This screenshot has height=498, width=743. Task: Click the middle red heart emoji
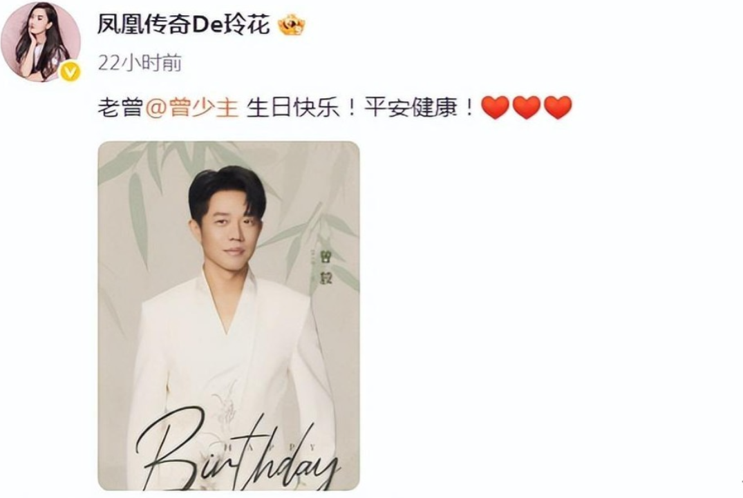pos(527,108)
